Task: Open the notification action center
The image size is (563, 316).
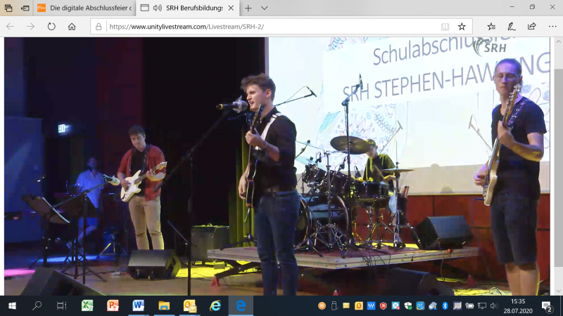Action: coord(547,305)
